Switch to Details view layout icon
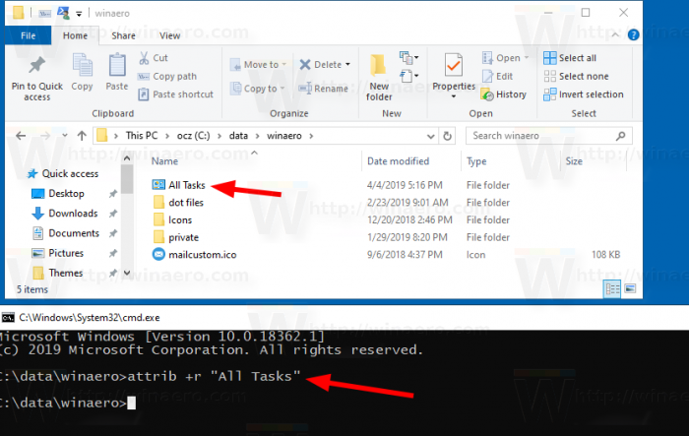 [x=612, y=288]
